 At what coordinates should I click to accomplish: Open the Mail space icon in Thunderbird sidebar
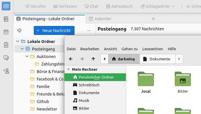[6, 6]
